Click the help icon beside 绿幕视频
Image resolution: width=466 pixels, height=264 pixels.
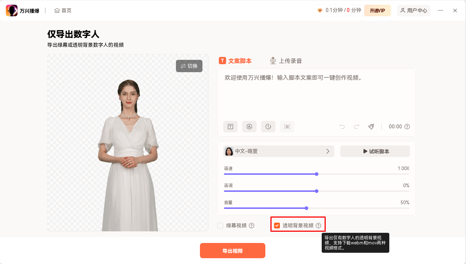pyautogui.click(x=252, y=225)
